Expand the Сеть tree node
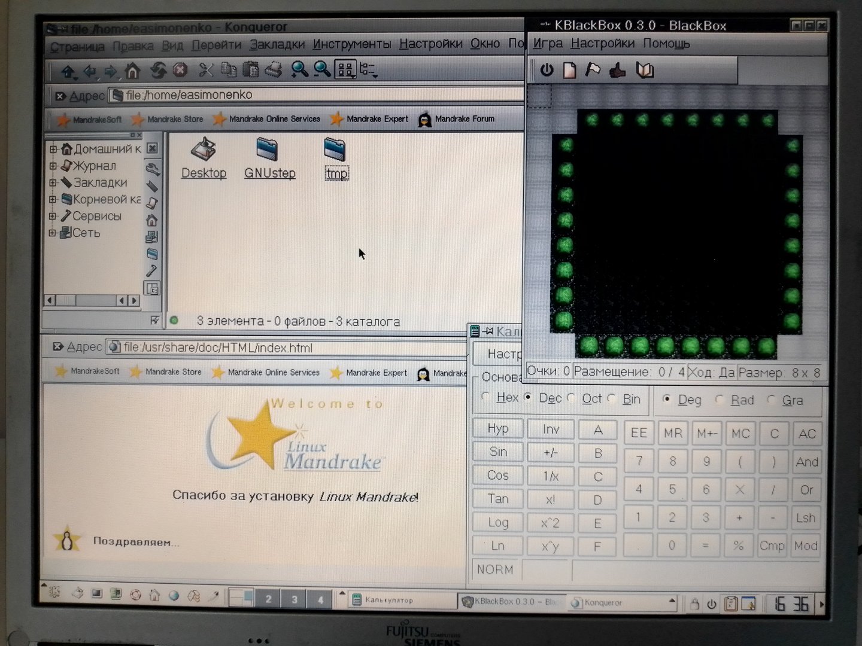Image resolution: width=862 pixels, height=646 pixels. [53, 233]
